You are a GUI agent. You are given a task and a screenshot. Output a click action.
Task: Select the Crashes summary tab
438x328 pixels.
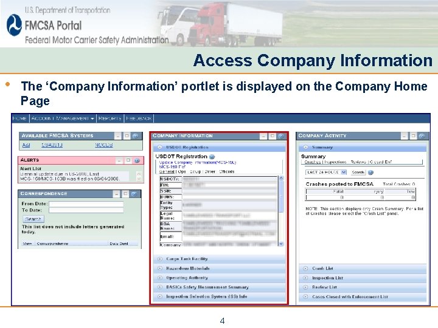pyautogui.click(x=312, y=162)
